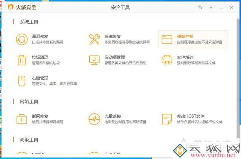Open 启动项管理 label
This screenshot has width=241, height=159.
point(114,57)
